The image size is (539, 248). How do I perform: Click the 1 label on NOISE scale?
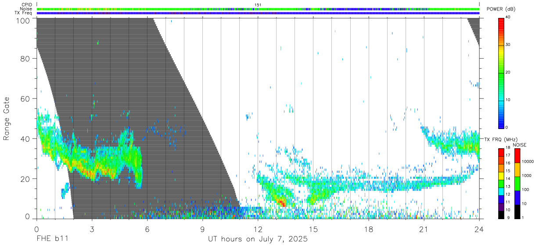pyautogui.click(x=523, y=217)
